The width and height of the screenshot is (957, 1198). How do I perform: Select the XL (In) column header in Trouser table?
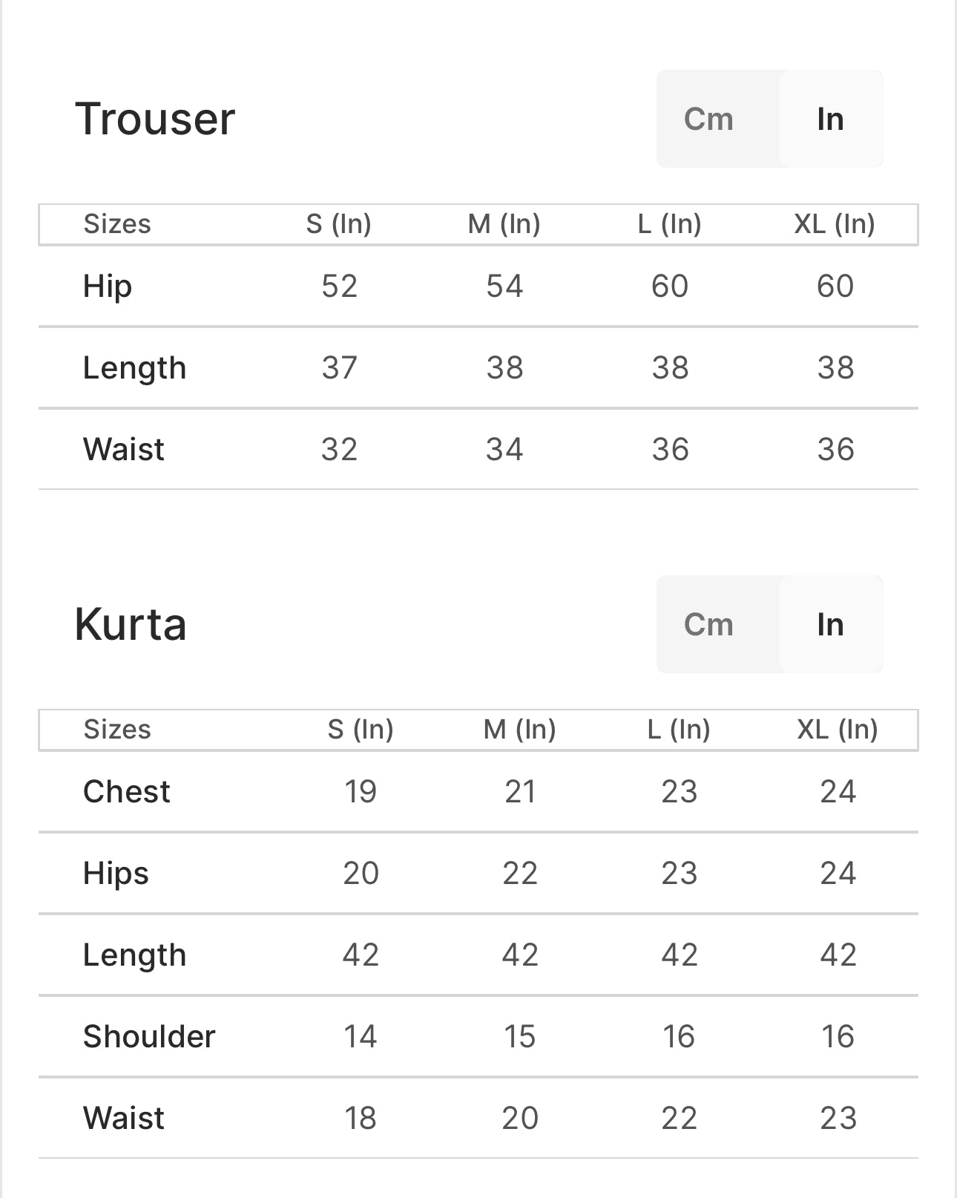(835, 223)
